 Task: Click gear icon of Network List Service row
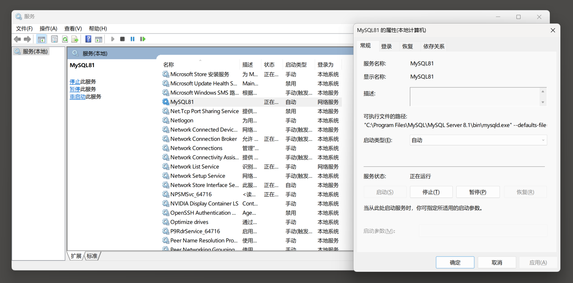(x=166, y=166)
